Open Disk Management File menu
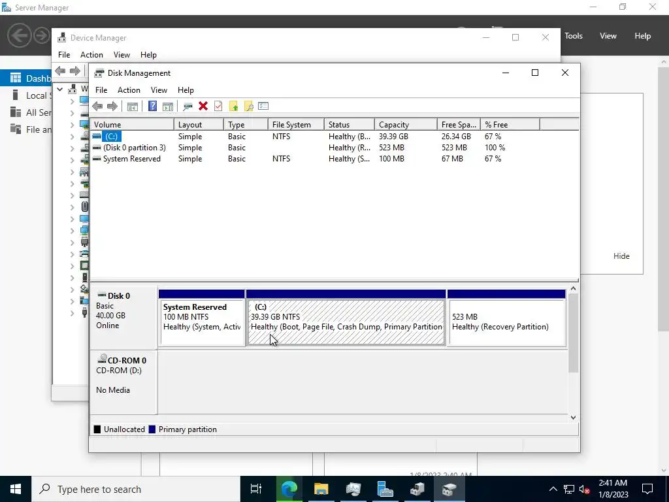Screen dimensions: 669x502 pyautogui.click(x=101, y=90)
